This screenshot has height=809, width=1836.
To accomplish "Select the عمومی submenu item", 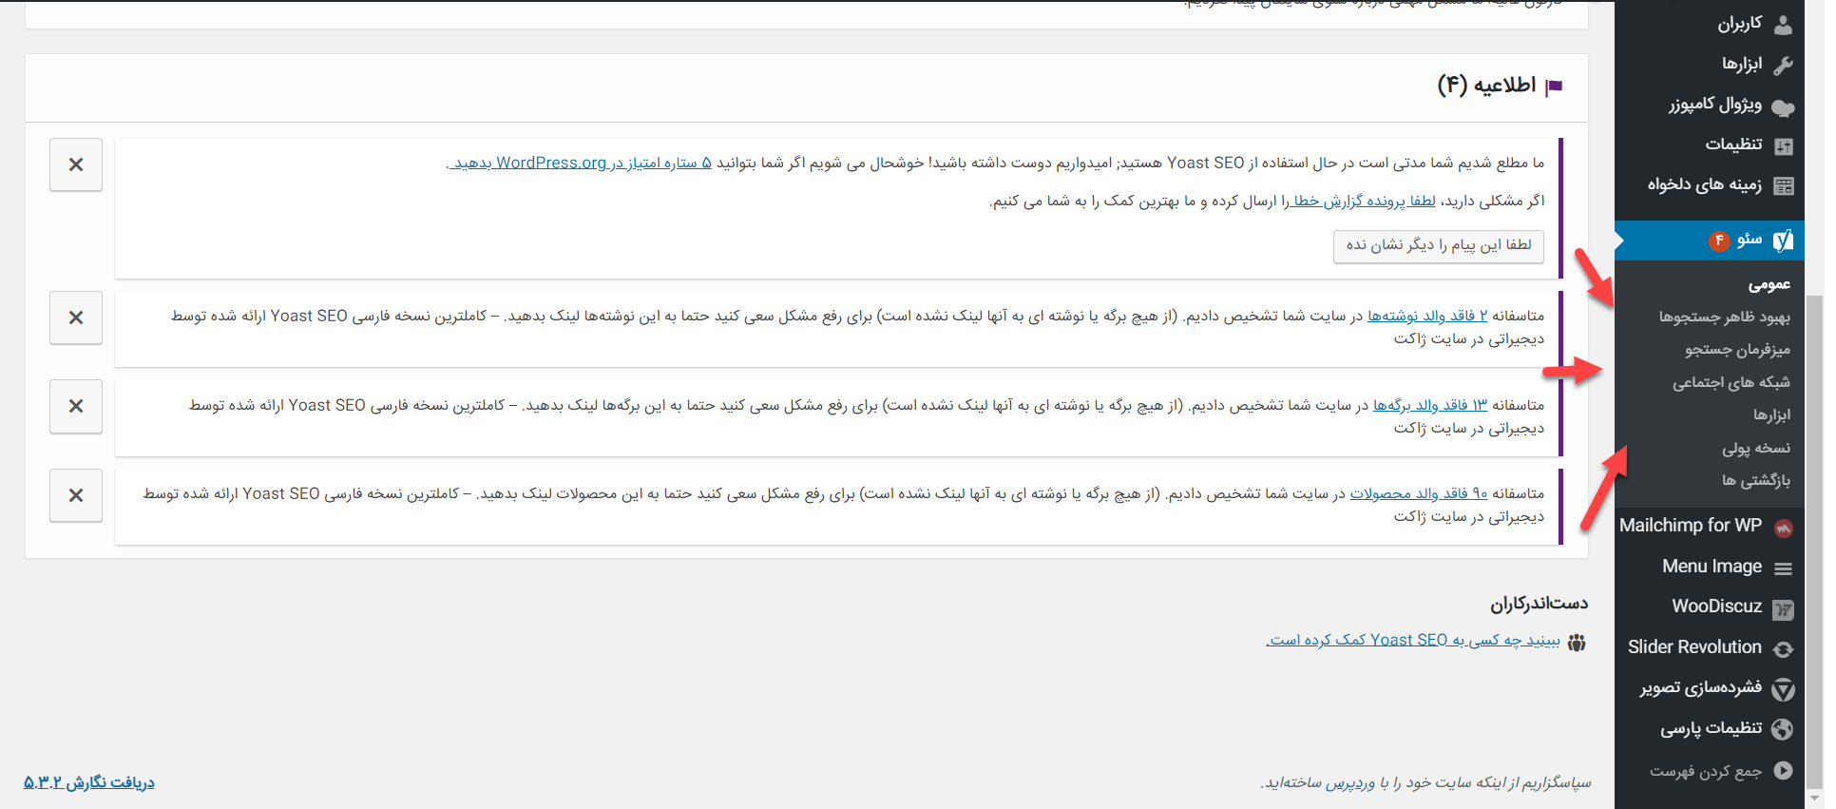I will [1769, 284].
